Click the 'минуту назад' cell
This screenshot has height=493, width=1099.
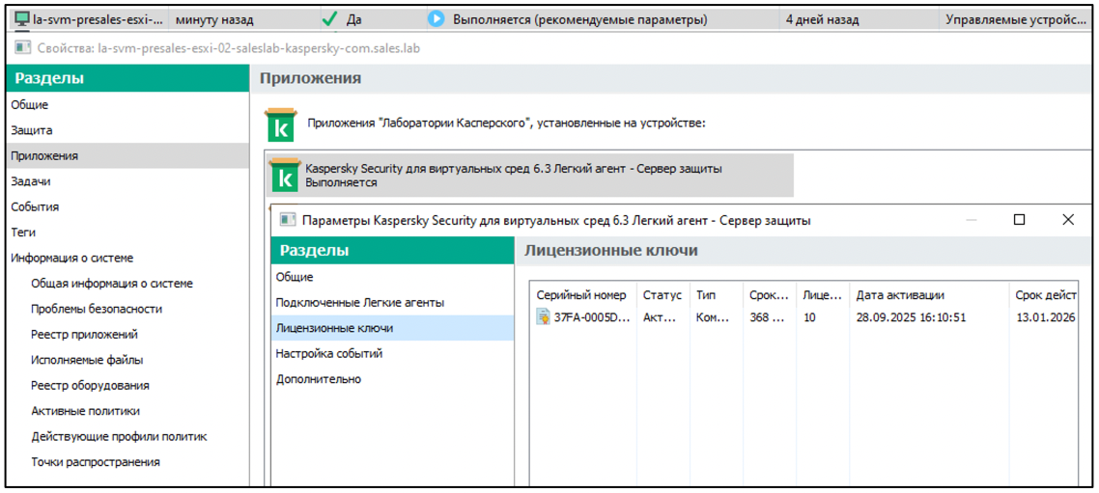214,19
